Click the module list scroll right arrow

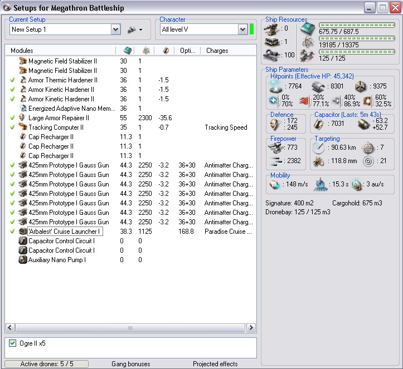point(251,328)
